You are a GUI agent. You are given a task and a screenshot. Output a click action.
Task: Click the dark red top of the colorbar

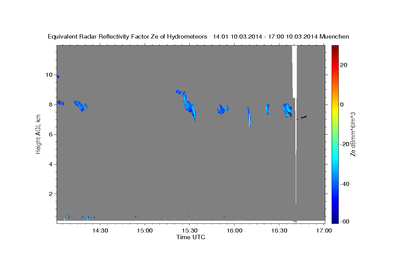click(x=335, y=48)
